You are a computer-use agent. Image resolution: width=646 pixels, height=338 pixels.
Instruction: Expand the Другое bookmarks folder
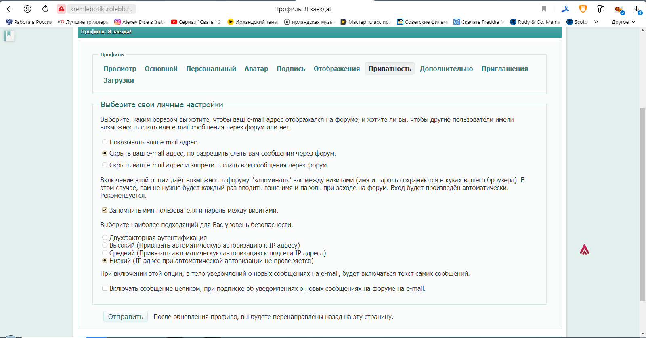pyautogui.click(x=623, y=22)
